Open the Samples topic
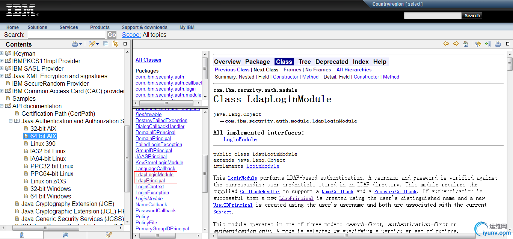 24,98
